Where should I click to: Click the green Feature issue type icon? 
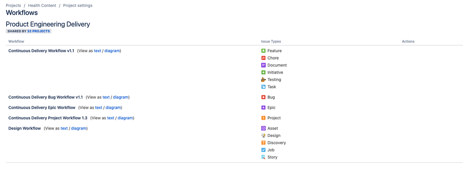coord(264,50)
